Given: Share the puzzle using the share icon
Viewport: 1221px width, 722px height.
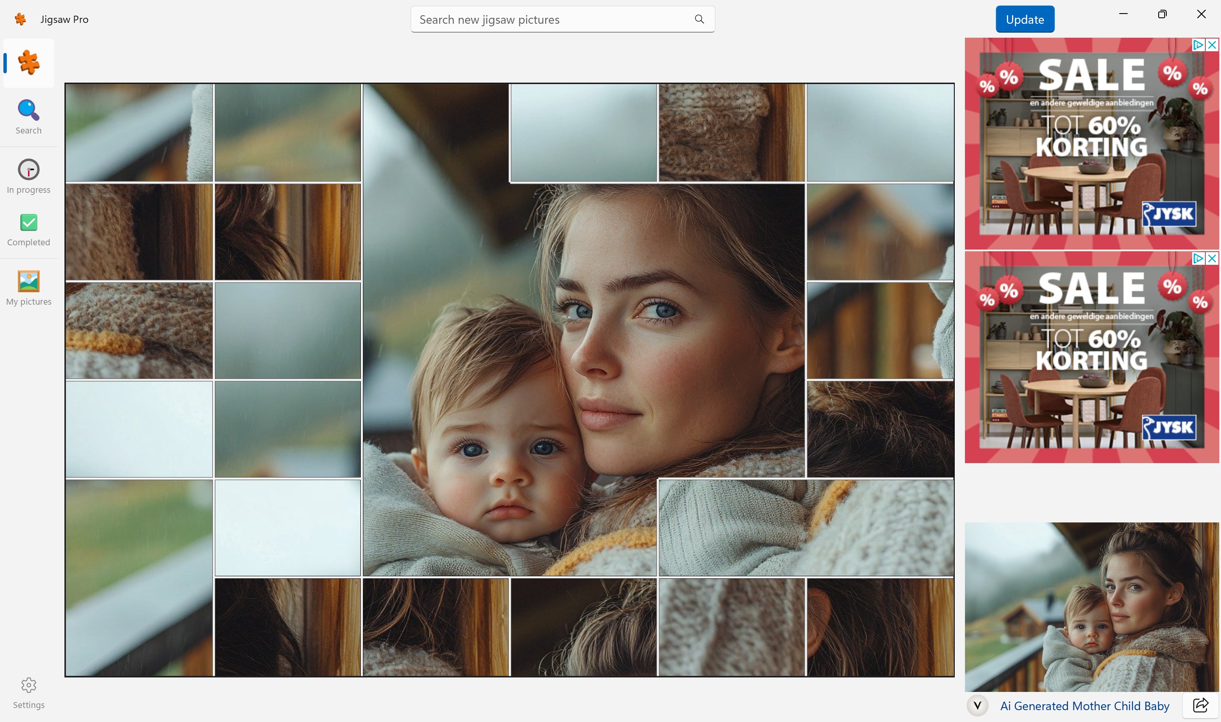Looking at the screenshot, I should coord(1201,705).
